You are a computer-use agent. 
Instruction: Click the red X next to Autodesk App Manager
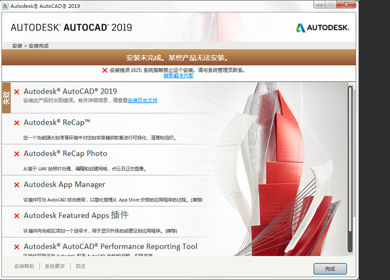[16, 185]
